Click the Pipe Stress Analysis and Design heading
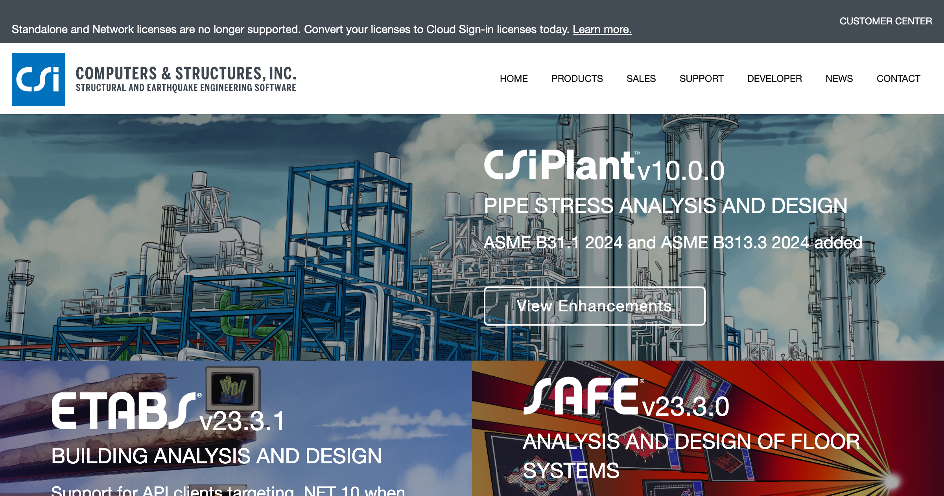This screenshot has width=944, height=496. click(x=666, y=206)
